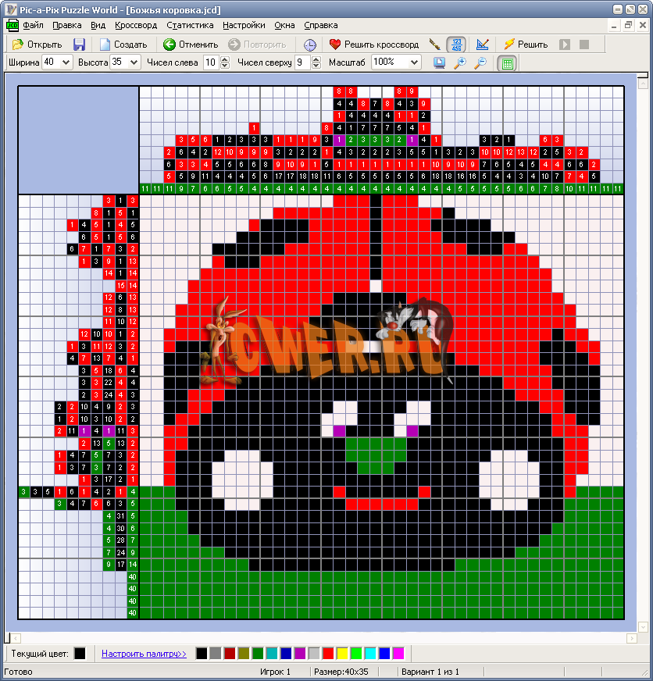Open the Файл menu
The image size is (653, 681).
(33, 25)
